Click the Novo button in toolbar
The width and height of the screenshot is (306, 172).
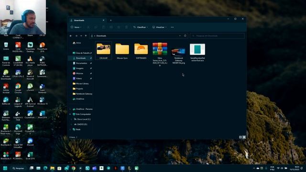[x=76, y=27]
